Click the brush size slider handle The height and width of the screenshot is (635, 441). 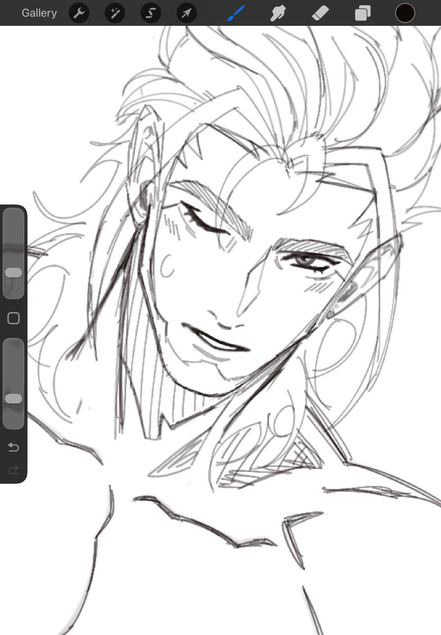pos(13,273)
